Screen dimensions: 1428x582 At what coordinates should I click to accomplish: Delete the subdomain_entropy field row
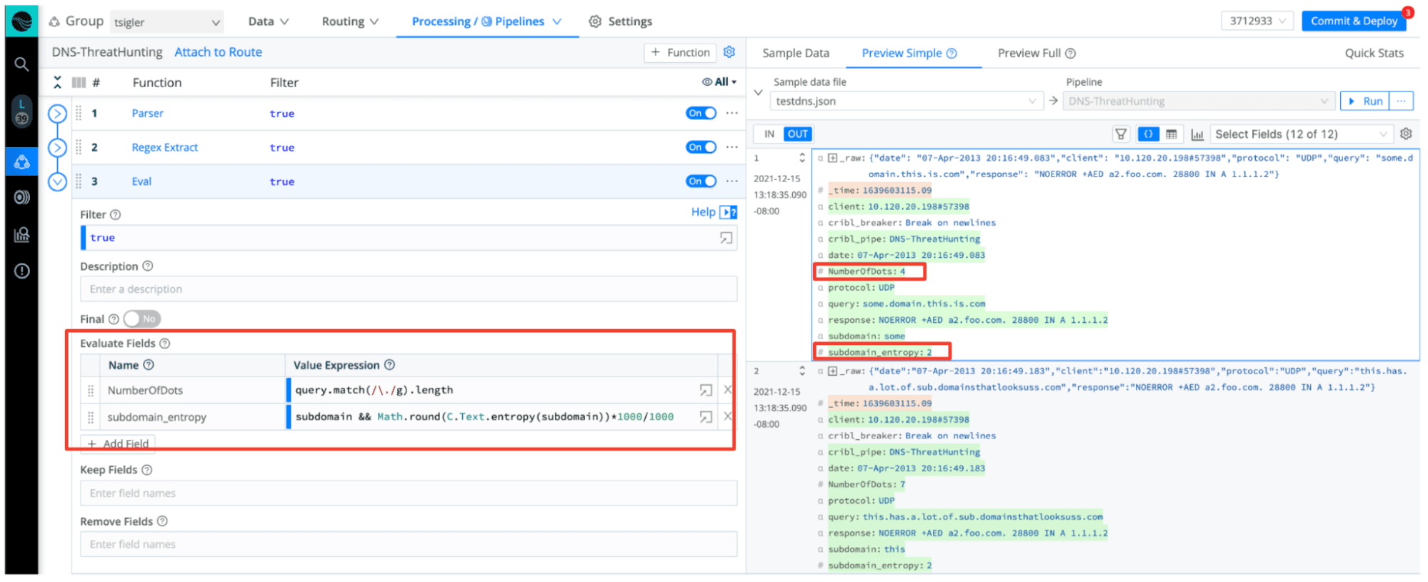tap(727, 416)
